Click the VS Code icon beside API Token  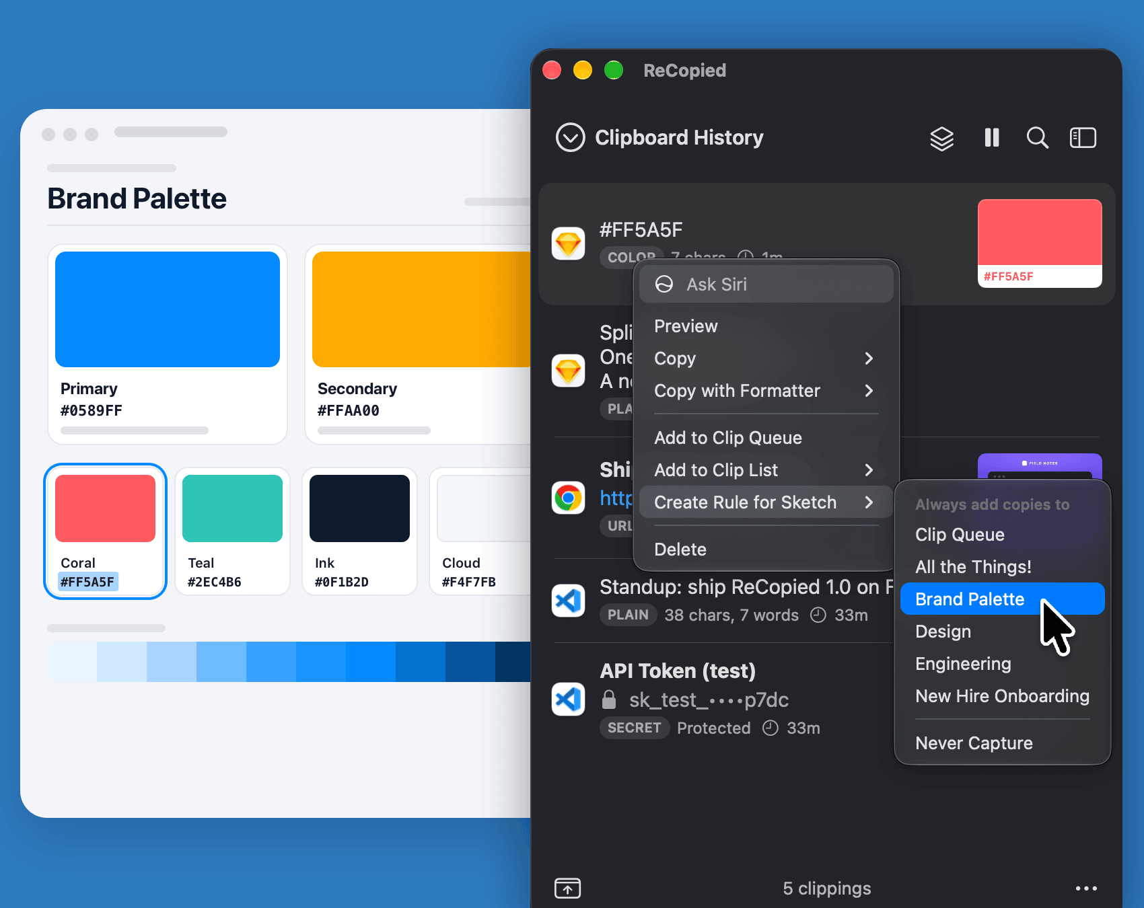point(568,699)
